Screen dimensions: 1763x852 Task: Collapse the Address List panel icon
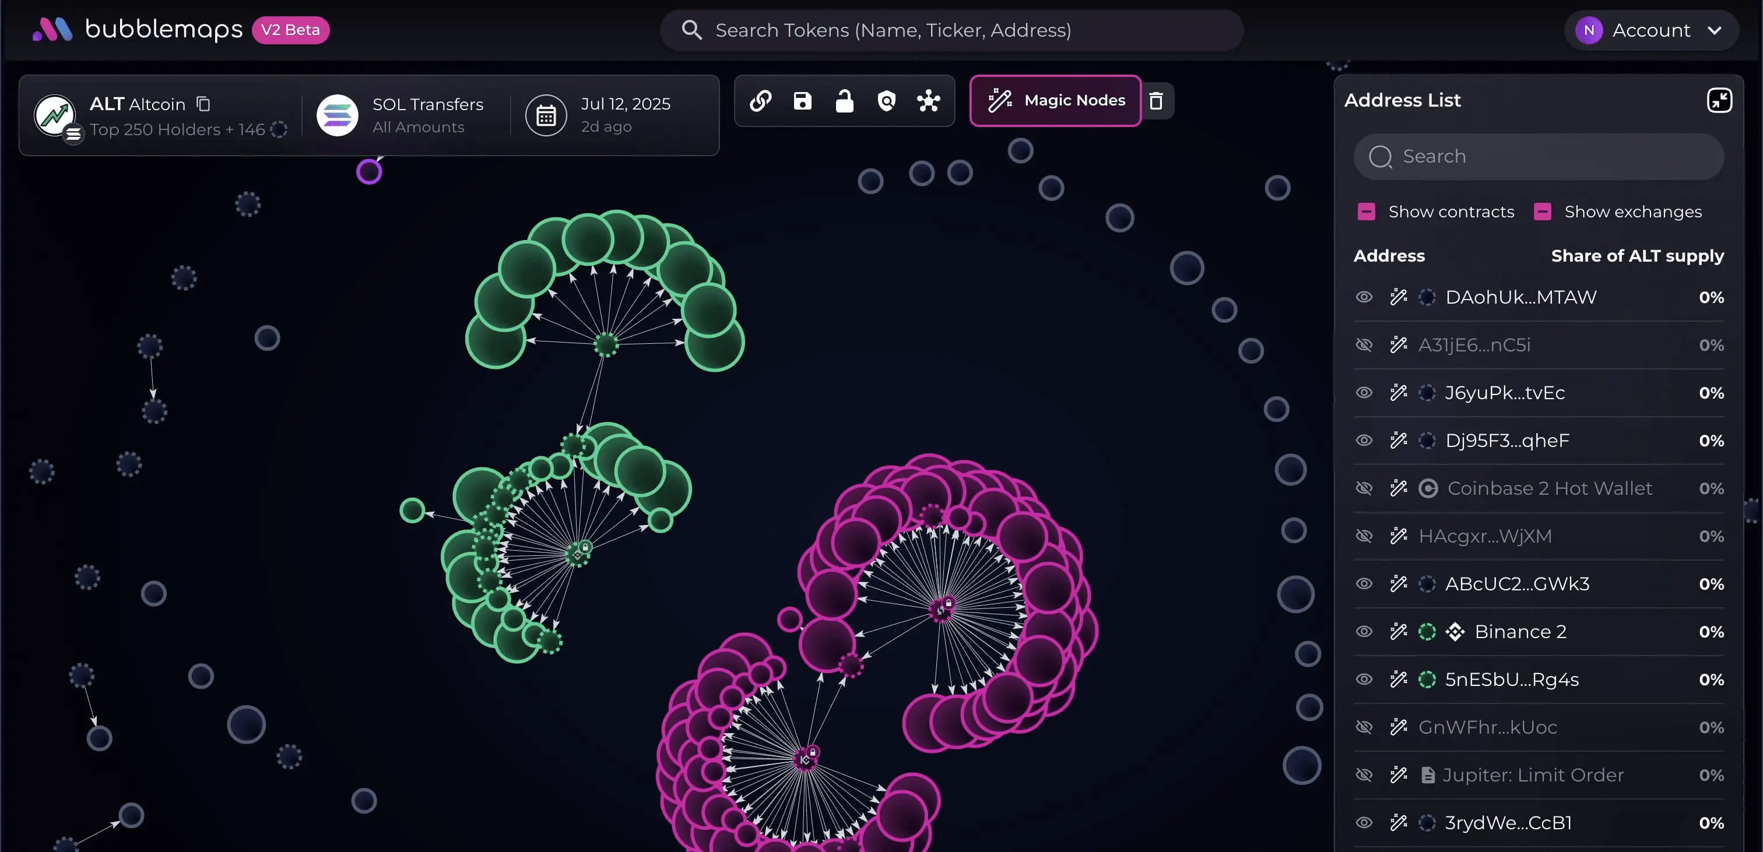click(x=1719, y=100)
